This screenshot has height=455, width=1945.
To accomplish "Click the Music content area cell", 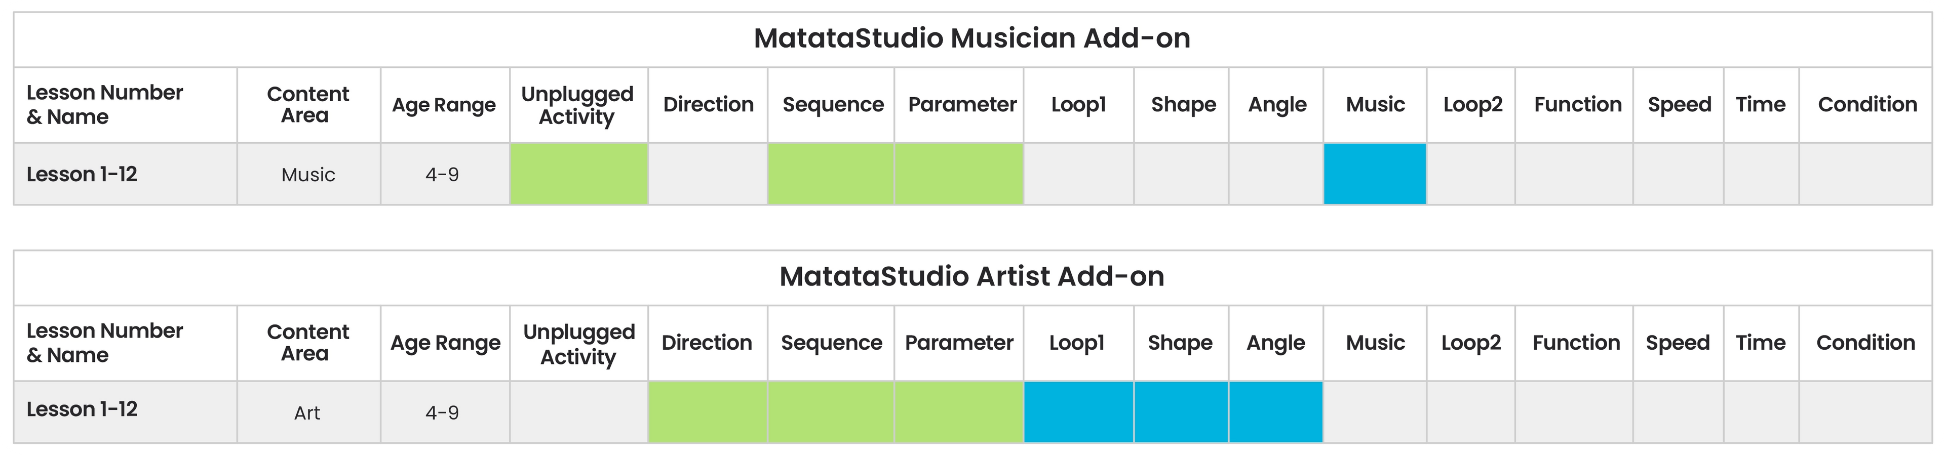I will [308, 175].
